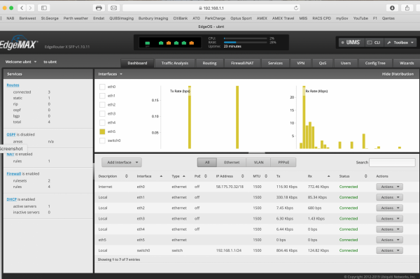The width and height of the screenshot is (420, 279).
Task: Open the Routing tab
Action: pos(209,63)
